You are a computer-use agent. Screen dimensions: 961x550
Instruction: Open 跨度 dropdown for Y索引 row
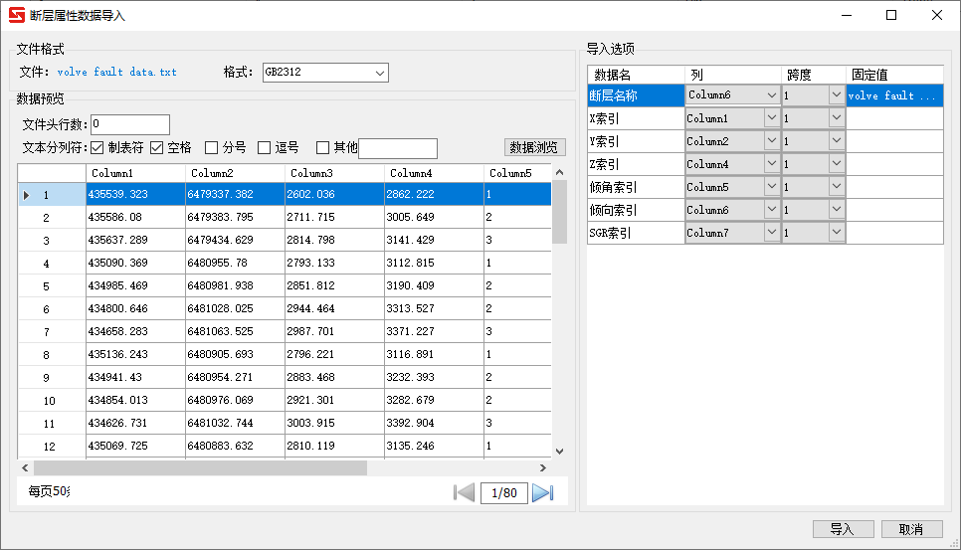(837, 141)
